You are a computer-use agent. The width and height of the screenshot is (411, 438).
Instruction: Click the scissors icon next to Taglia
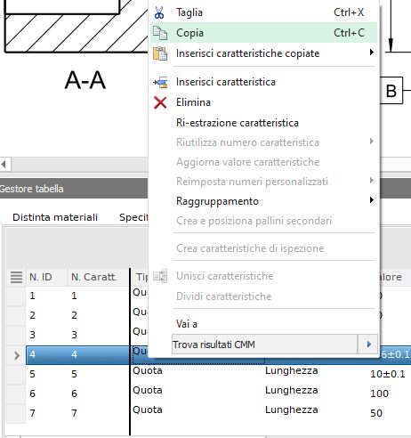159,12
